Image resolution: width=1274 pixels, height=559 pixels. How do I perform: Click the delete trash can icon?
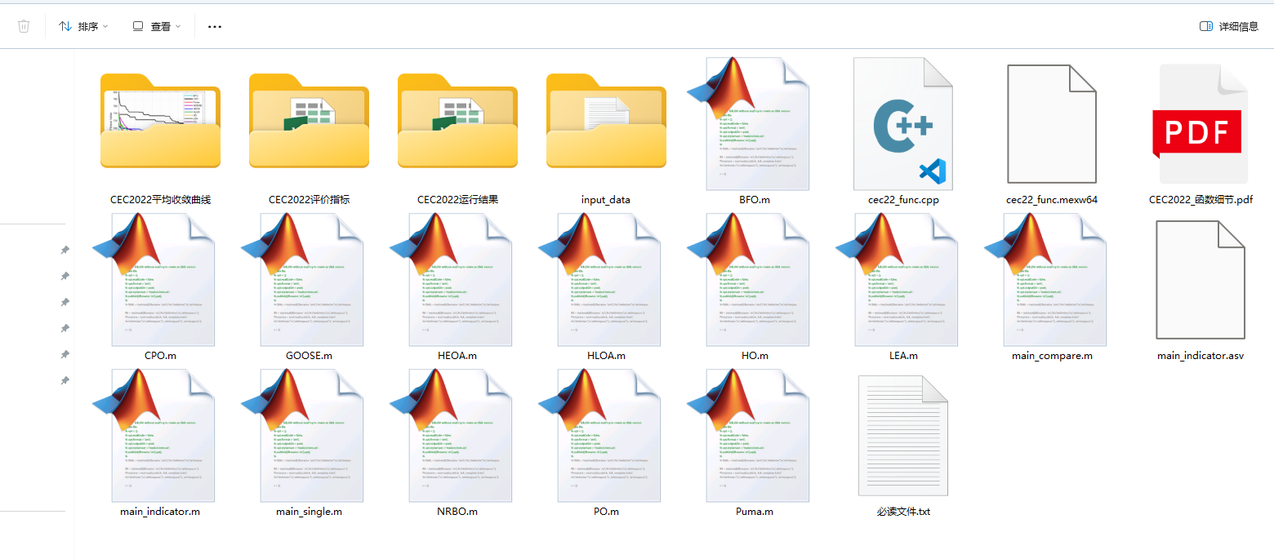click(x=24, y=26)
